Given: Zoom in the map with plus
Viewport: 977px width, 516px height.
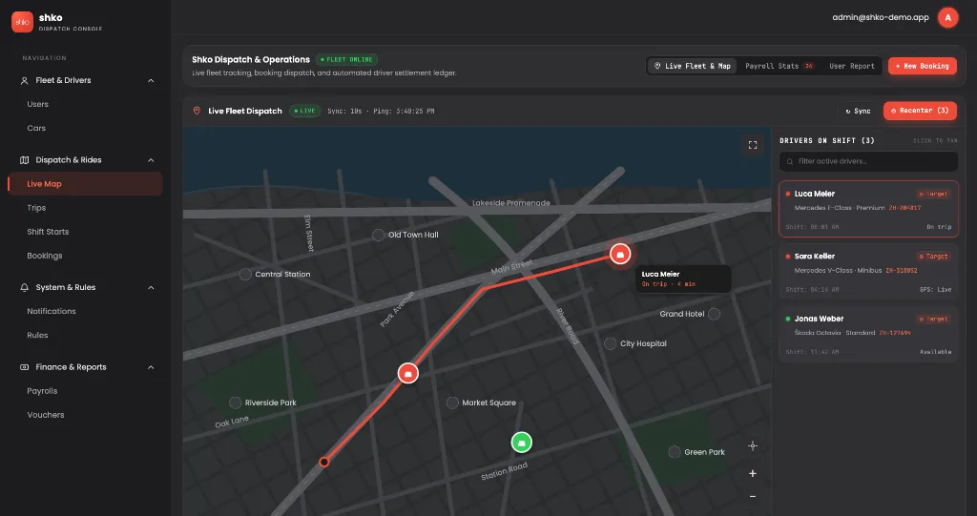Looking at the screenshot, I should 753,474.
